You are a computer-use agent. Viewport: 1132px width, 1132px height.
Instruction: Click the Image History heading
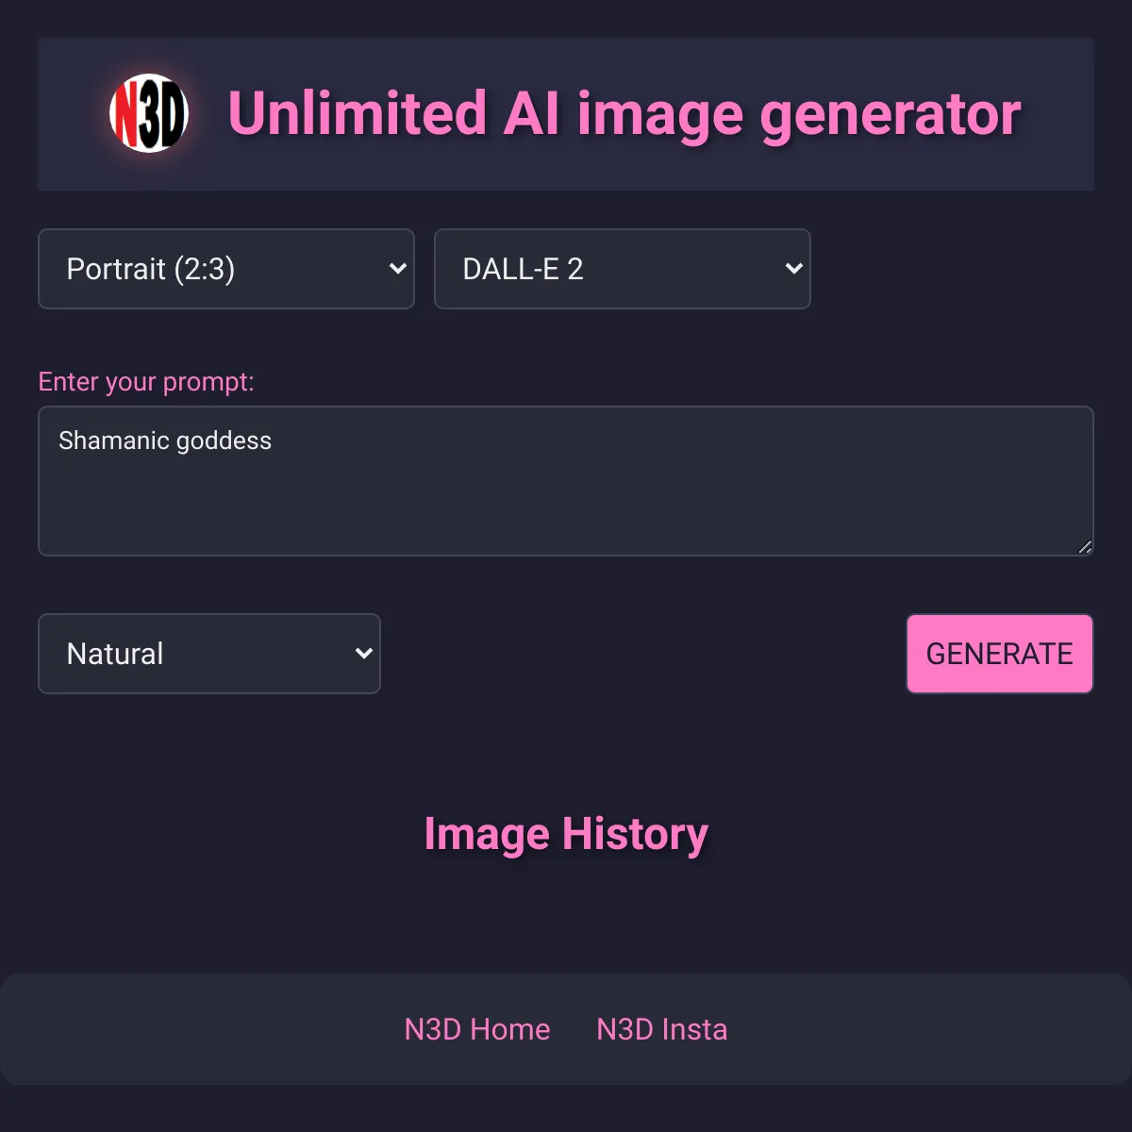pyautogui.click(x=566, y=834)
